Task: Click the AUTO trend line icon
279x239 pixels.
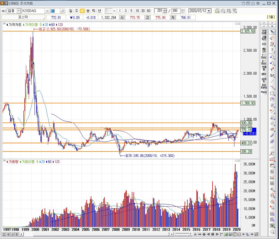Action: 272,159
